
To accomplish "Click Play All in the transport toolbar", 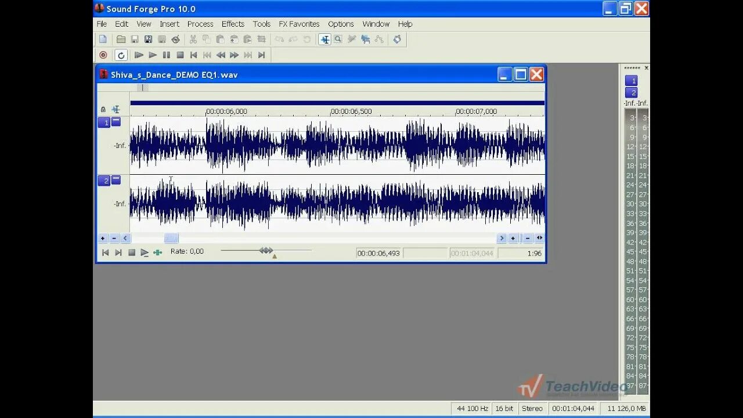I will tap(139, 55).
